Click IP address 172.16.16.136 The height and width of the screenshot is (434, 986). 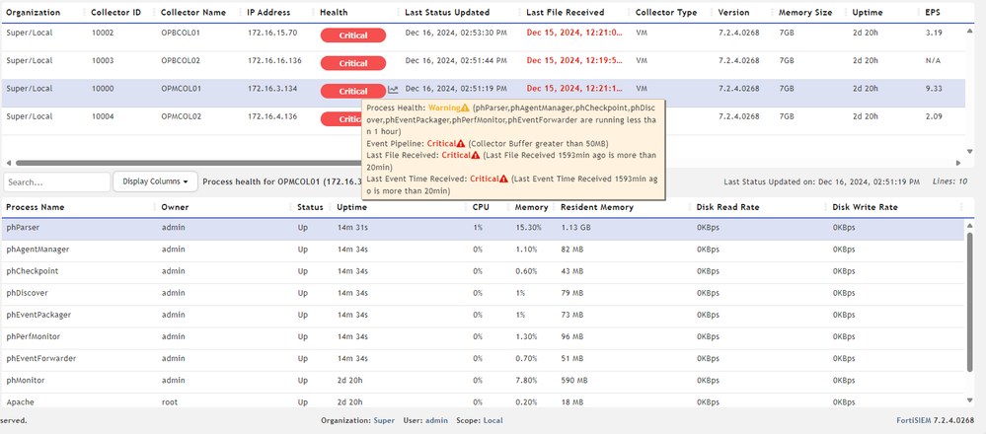(x=274, y=60)
